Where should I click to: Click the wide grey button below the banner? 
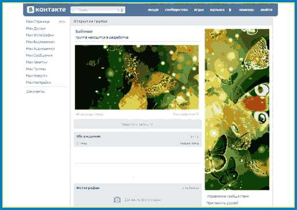coord(137,124)
